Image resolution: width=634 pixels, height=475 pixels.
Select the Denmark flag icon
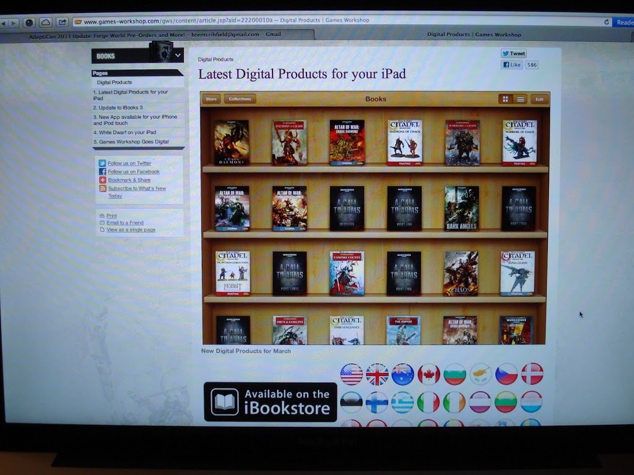pyautogui.click(x=532, y=374)
